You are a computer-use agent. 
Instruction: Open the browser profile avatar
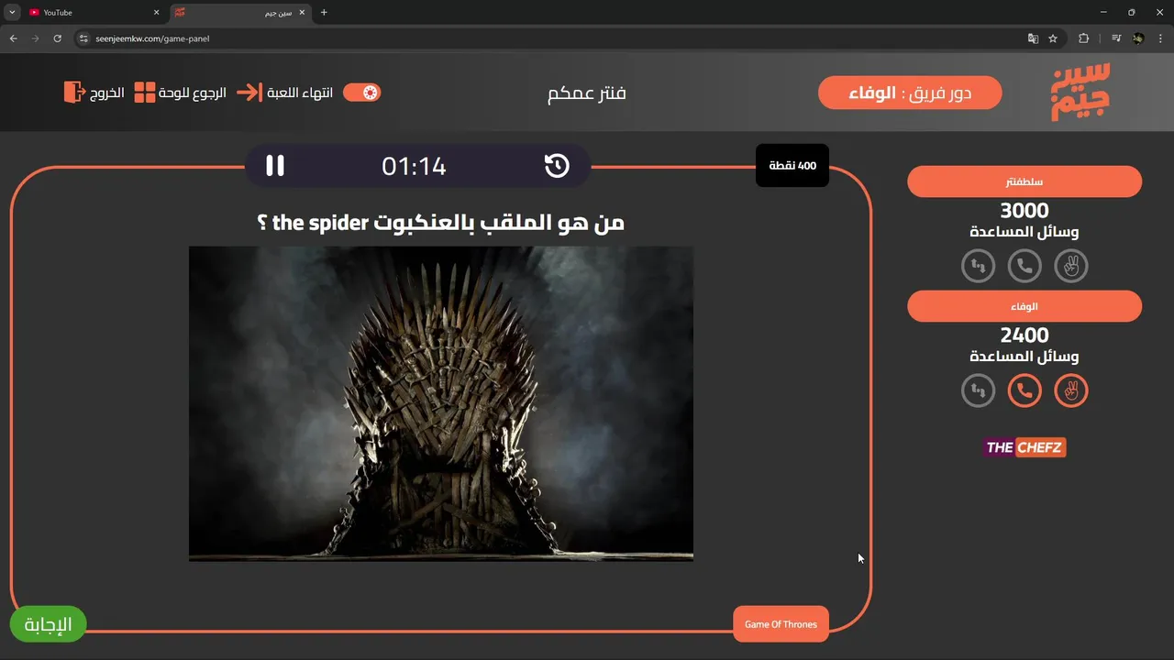coord(1138,38)
